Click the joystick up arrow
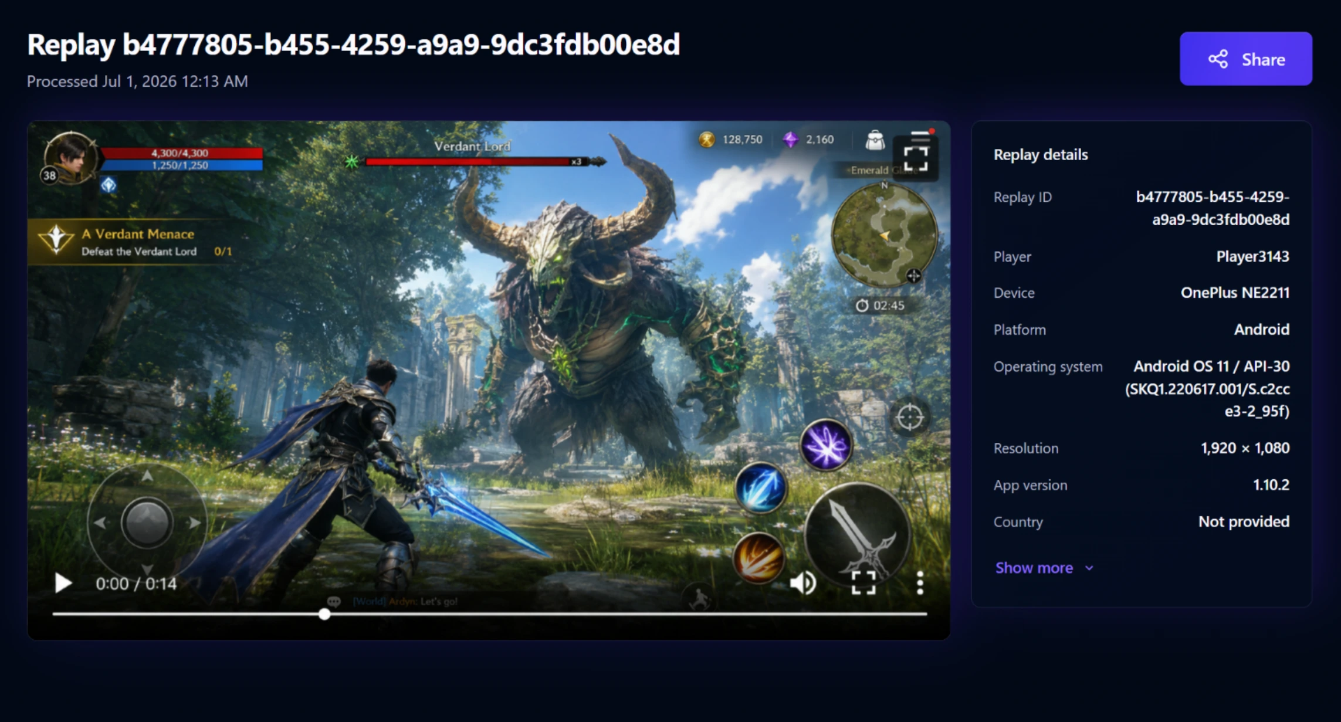Screen dimensions: 1341x722 pos(147,476)
